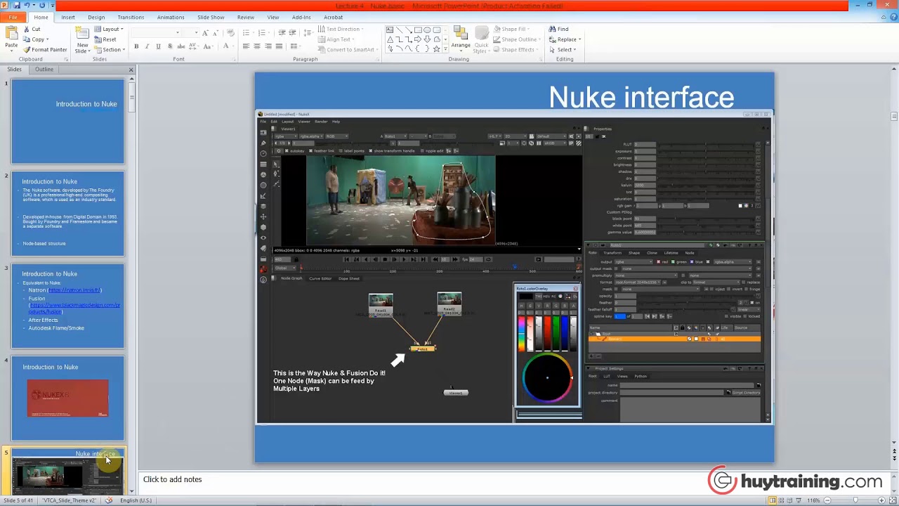Open the Insert ribbon tab
This screenshot has width=899, height=506.
coord(68,17)
